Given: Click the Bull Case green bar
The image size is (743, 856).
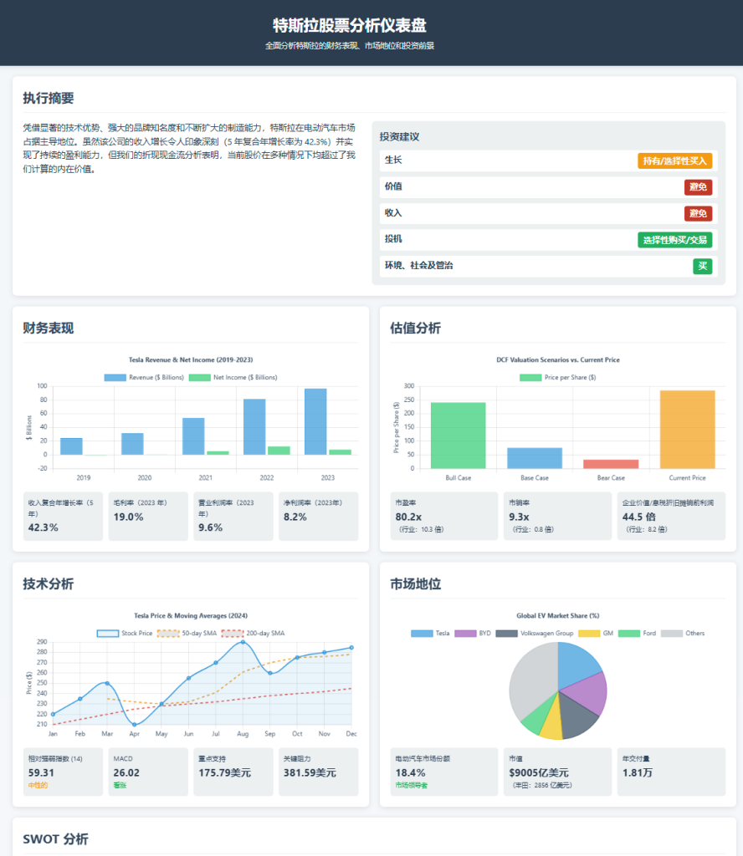Looking at the screenshot, I should pyautogui.click(x=458, y=435).
